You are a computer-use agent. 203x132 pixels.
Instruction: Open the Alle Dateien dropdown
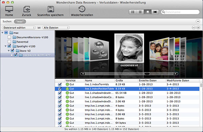pos(56,28)
